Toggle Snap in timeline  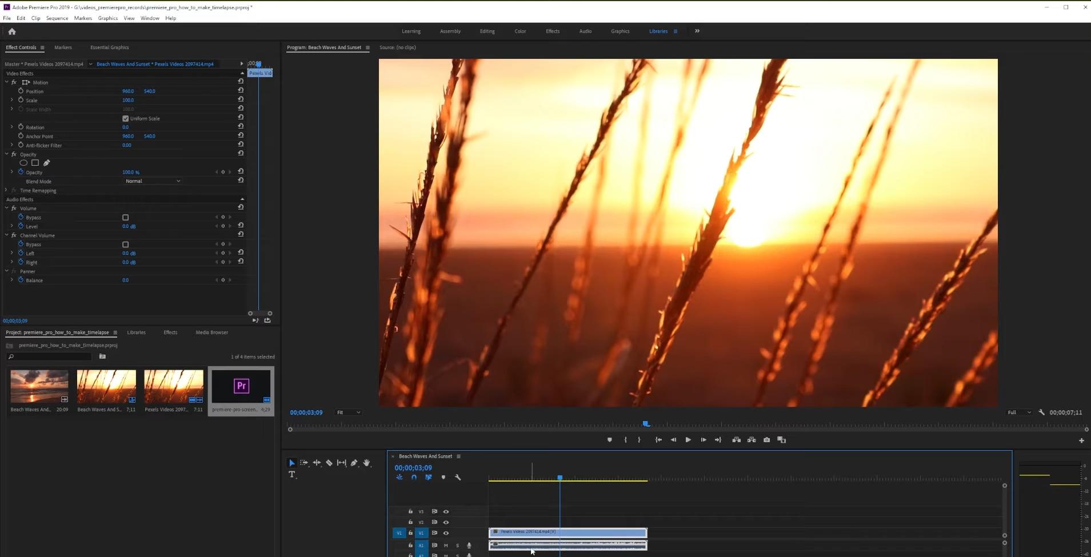click(414, 478)
